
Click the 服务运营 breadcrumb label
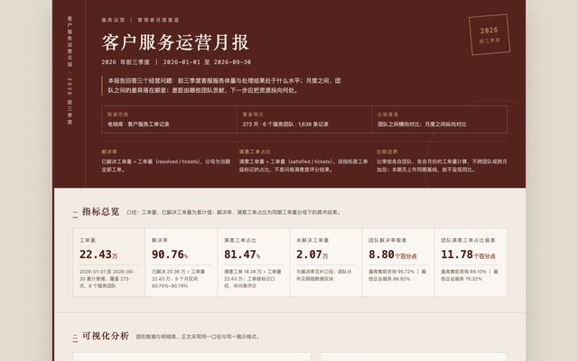[x=113, y=20]
